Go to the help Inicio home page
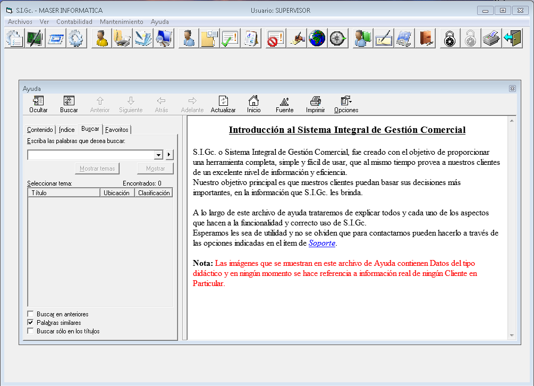 tap(254, 104)
